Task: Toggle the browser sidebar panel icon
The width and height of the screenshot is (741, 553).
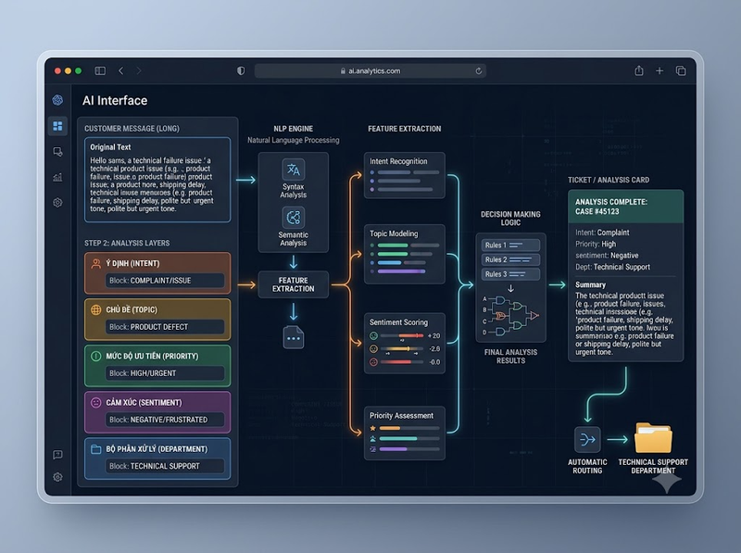Action: tap(100, 71)
